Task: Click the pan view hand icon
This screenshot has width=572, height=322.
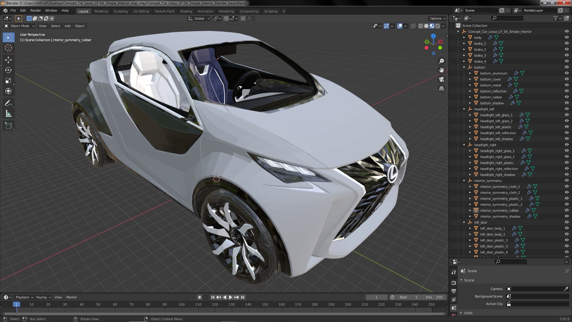Action: [442, 70]
